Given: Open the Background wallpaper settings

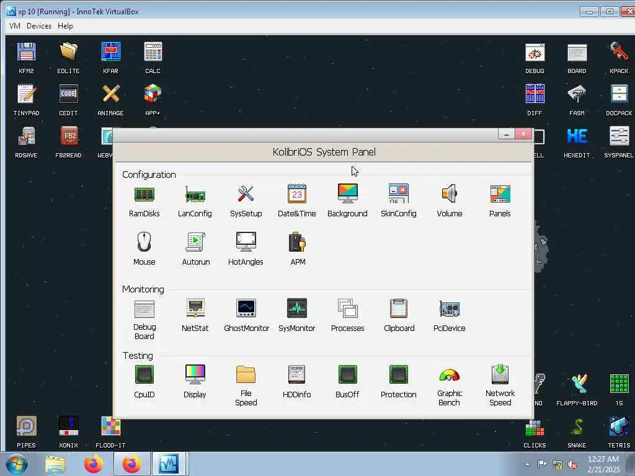Looking at the screenshot, I should click(347, 201).
